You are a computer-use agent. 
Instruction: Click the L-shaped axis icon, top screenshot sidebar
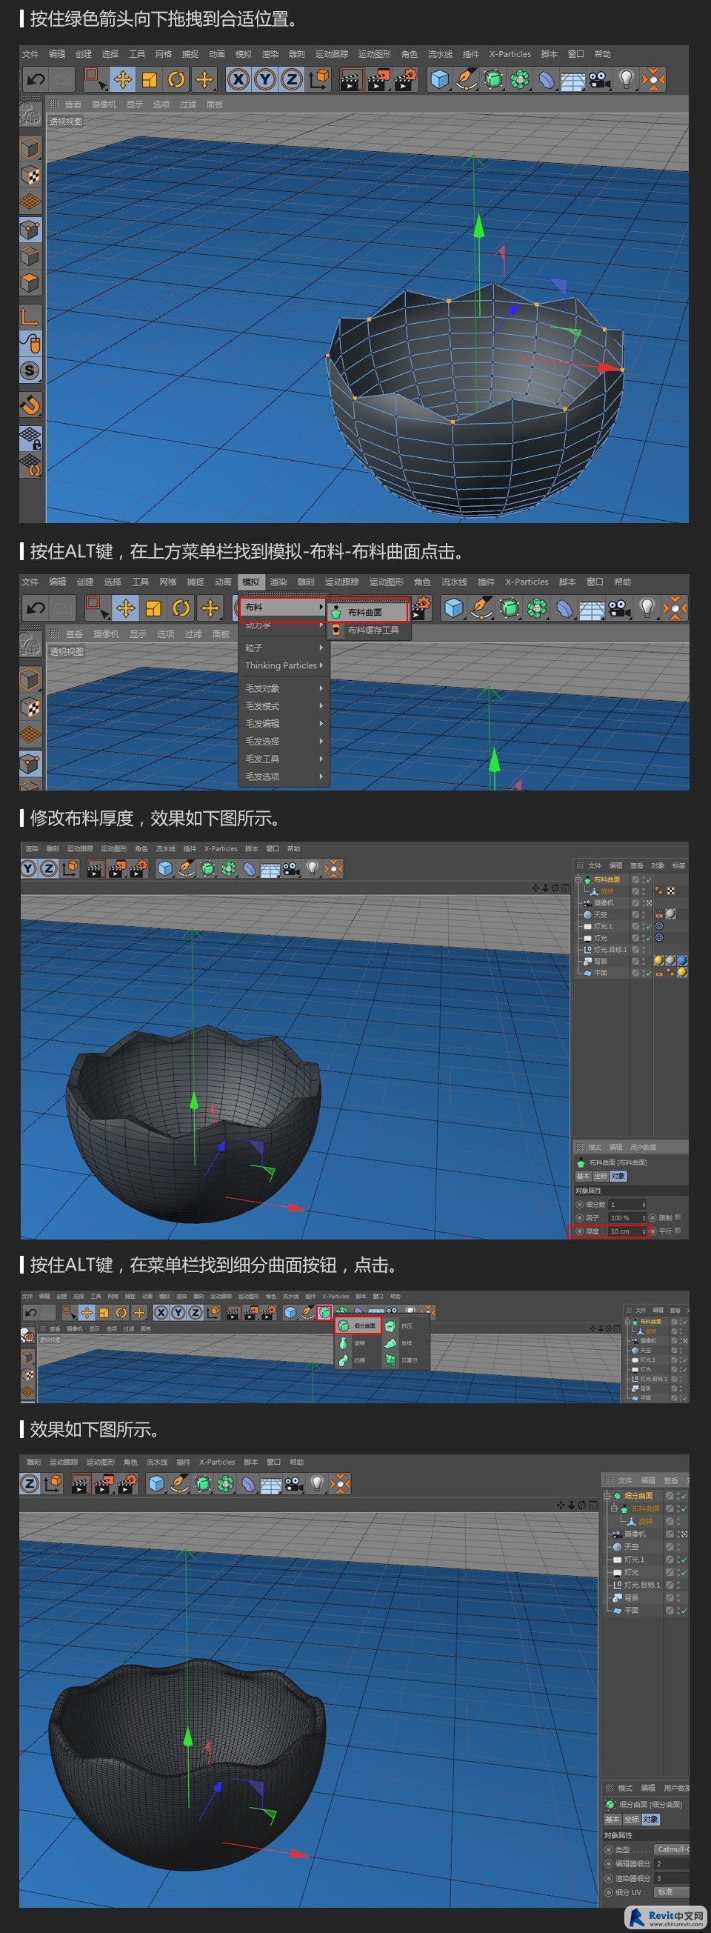(x=30, y=316)
